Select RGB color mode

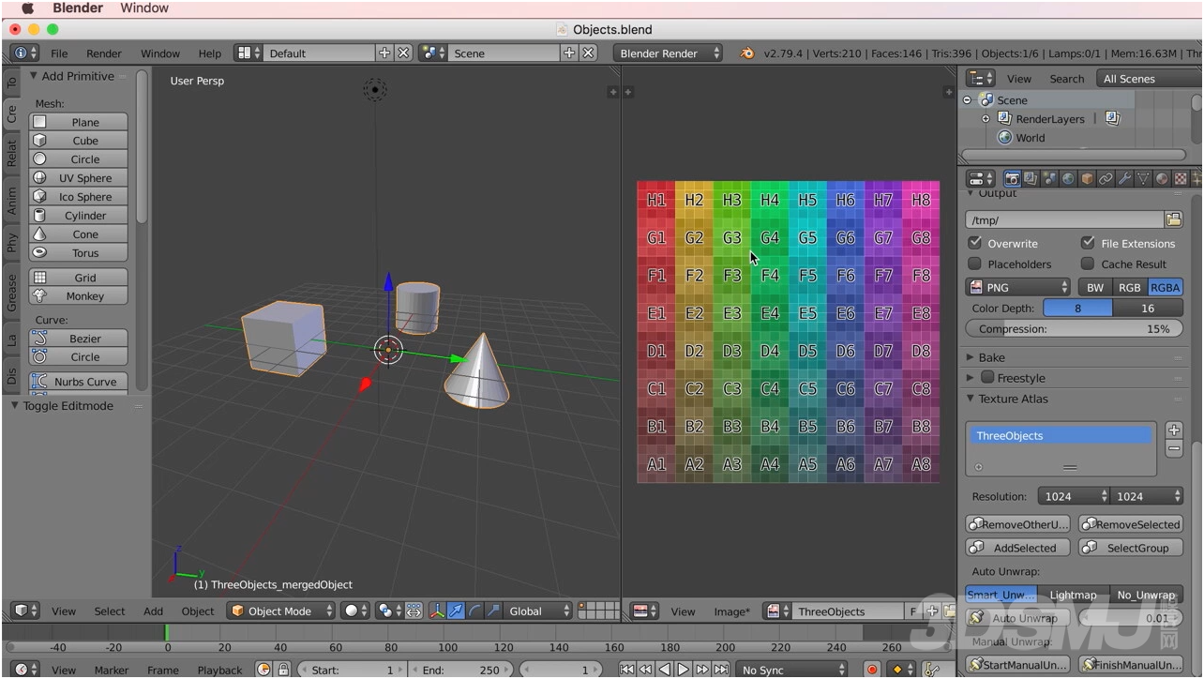[x=1130, y=287]
